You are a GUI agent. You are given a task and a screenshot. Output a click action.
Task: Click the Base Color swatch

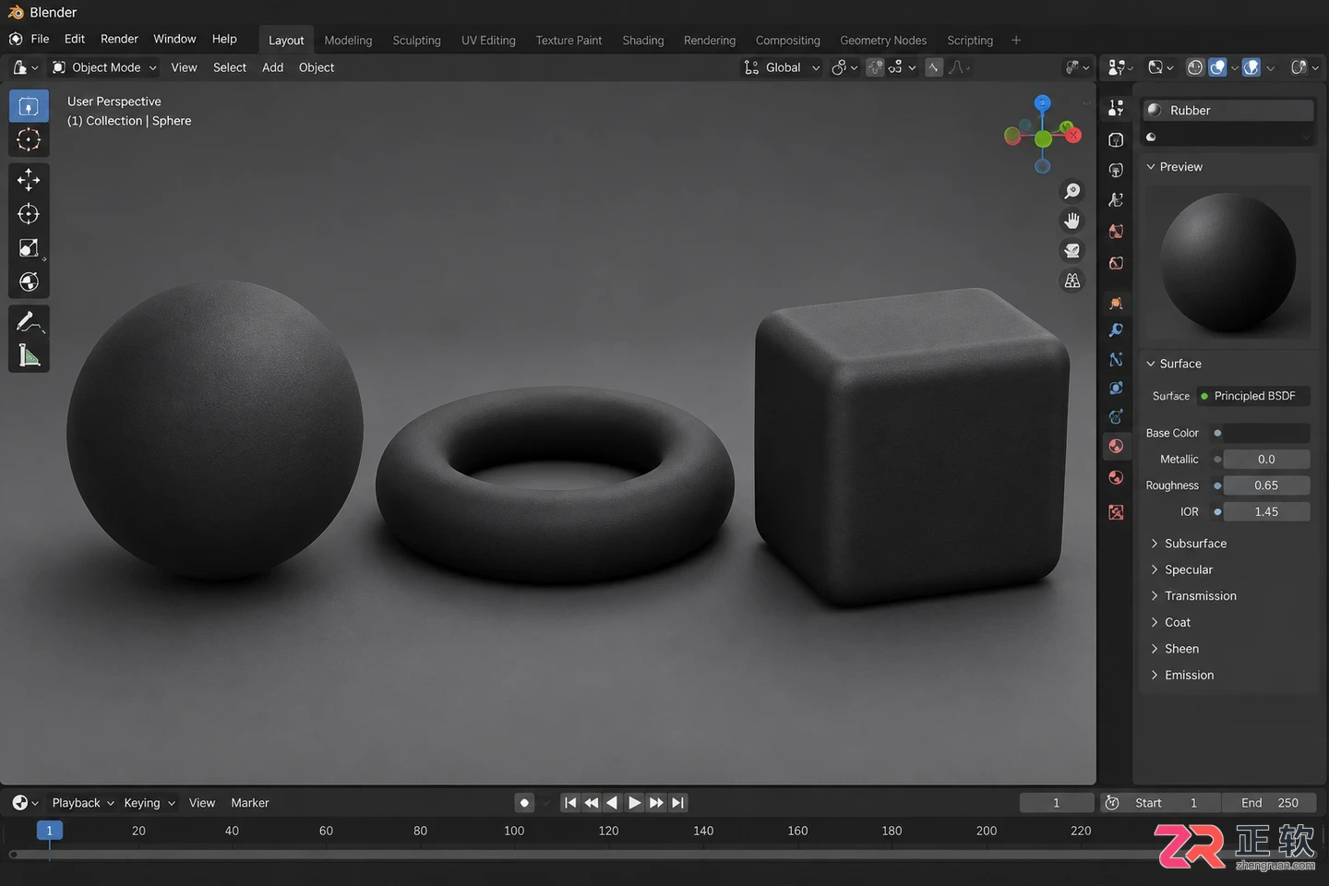[x=1267, y=433]
